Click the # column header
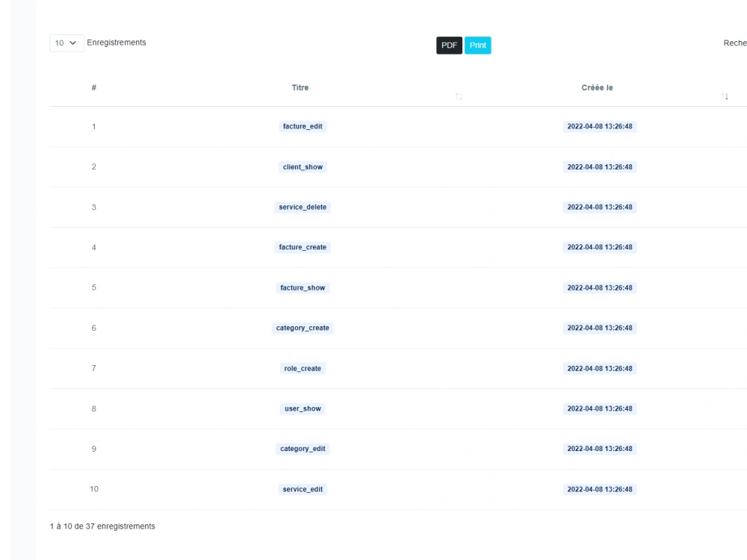Image resolution: width=747 pixels, height=560 pixels. 94,87
